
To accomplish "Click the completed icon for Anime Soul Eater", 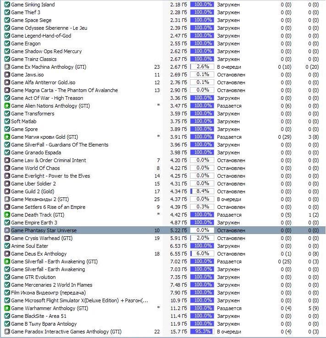I will click(7, 246).
